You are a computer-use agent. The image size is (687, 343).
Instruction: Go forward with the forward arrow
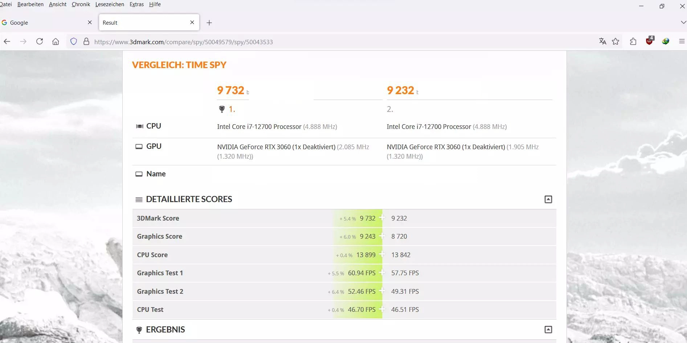point(23,42)
